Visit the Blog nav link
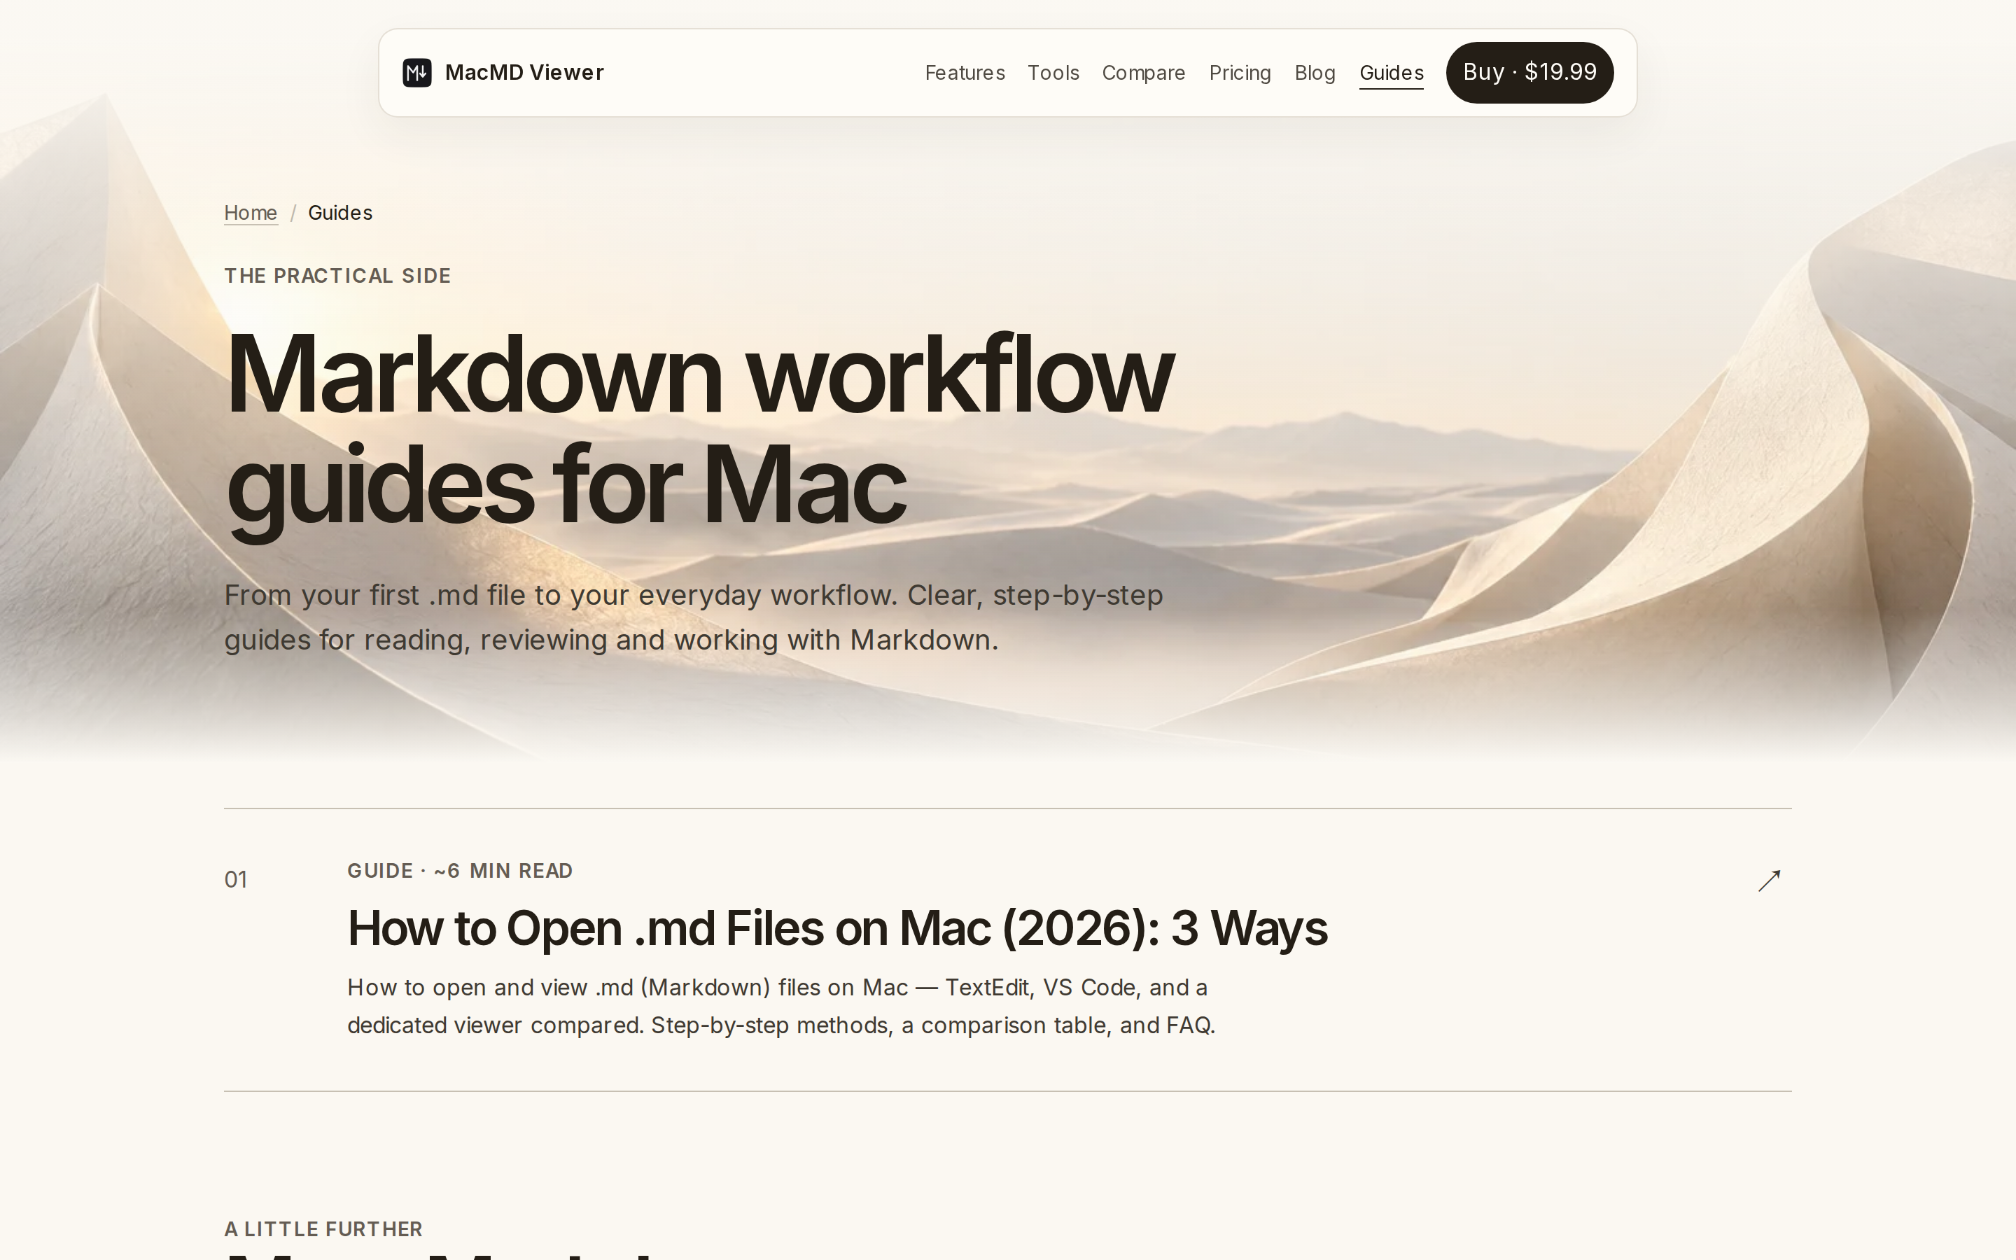This screenshot has width=2016, height=1260. [1315, 73]
